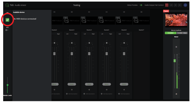Mute Source 6 with its speaker icon
The width and height of the screenshot is (190, 102).
point(124,90)
